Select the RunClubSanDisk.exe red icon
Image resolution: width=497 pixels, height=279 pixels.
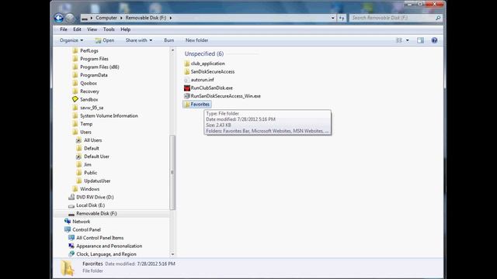point(186,88)
